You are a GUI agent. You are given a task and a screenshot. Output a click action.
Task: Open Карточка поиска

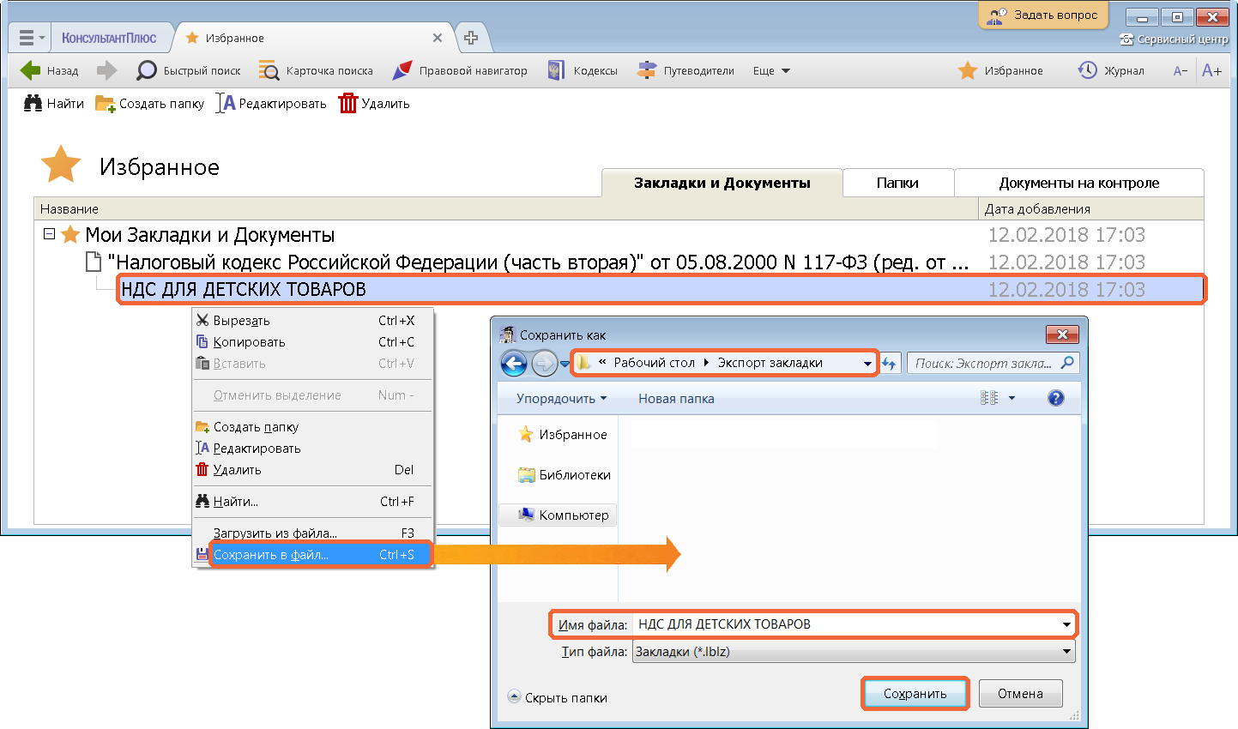tap(316, 70)
